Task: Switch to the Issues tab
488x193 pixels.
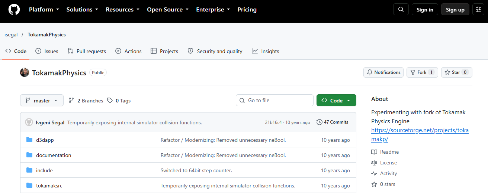Action: pyautogui.click(x=46, y=51)
